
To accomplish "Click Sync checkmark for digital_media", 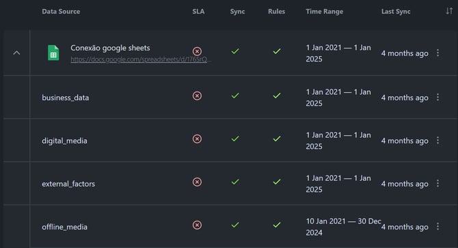I will coord(235,139).
